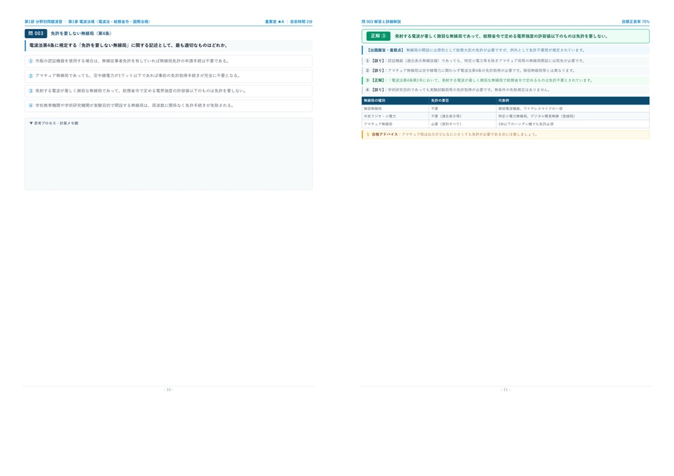Select answer option 発射する電波が著しく微弱な無線局
Image resolution: width=674 pixels, height=476 pixels.
click(x=168, y=91)
